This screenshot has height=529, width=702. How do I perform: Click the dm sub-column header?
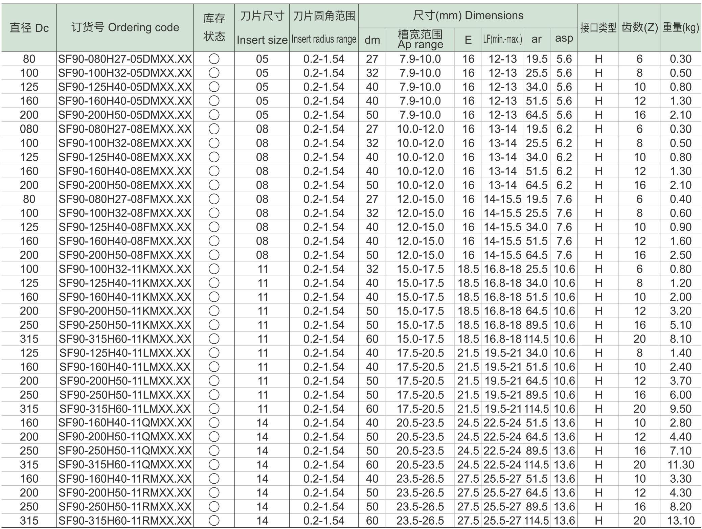pyautogui.click(x=372, y=40)
